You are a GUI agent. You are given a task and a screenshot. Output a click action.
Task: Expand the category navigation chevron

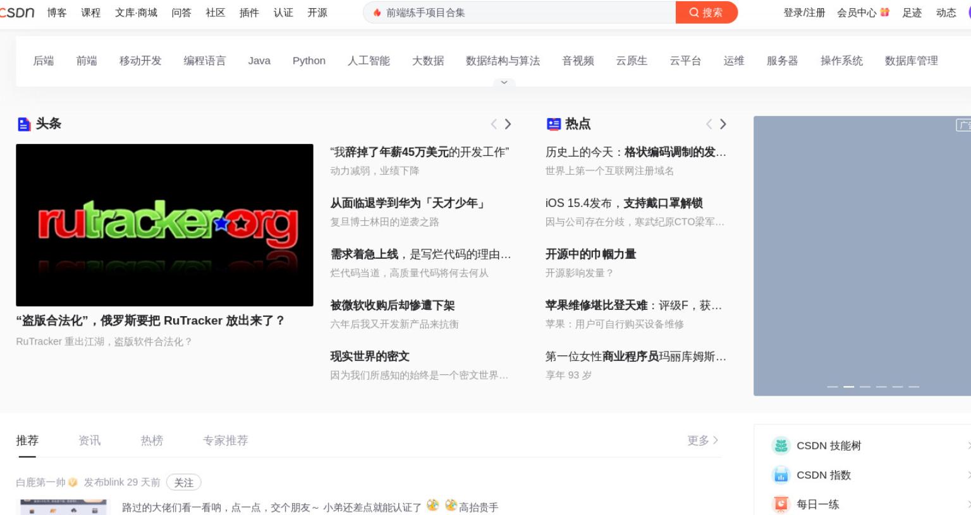504,83
